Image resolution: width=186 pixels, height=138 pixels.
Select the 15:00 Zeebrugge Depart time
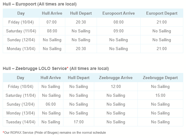(160, 95)
